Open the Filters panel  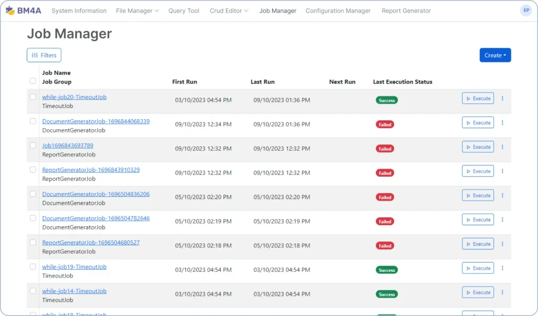tap(44, 55)
